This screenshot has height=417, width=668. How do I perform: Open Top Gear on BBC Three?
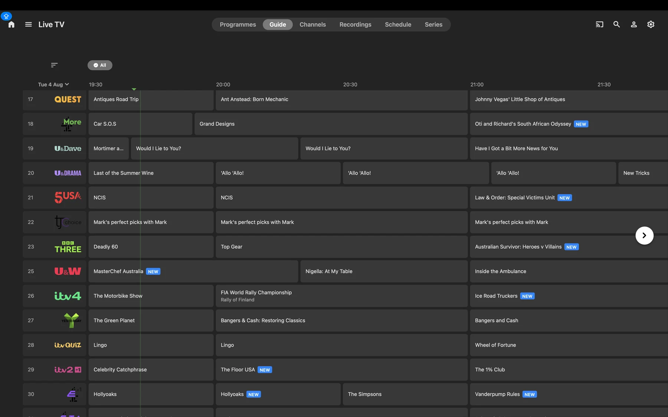(x=341, y=247)
